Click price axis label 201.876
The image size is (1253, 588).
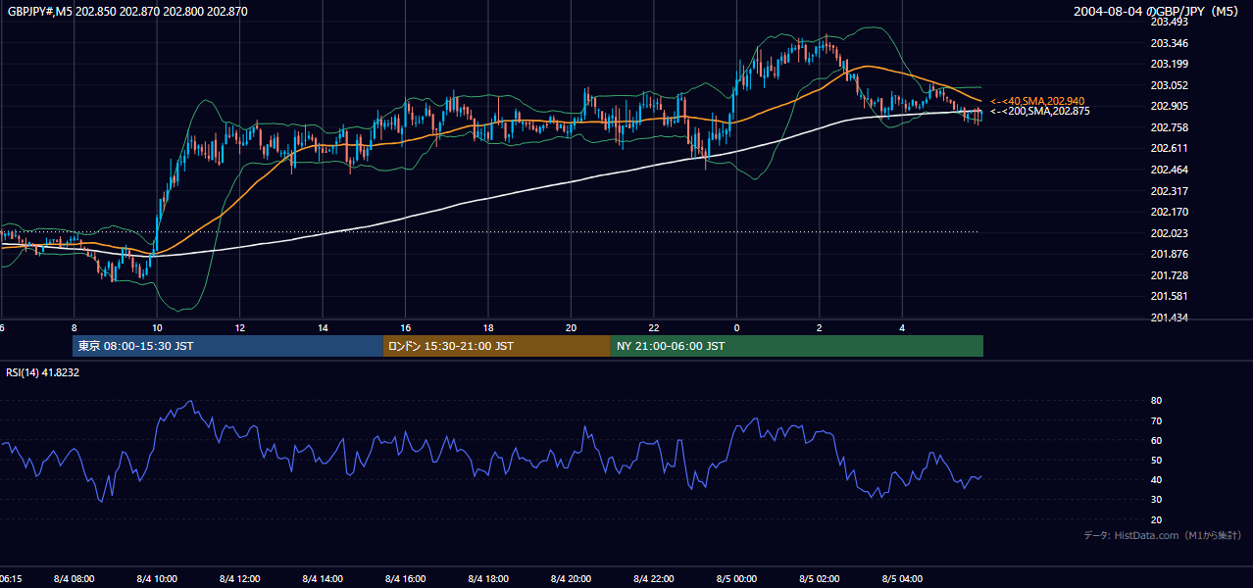pos(1170,254)
